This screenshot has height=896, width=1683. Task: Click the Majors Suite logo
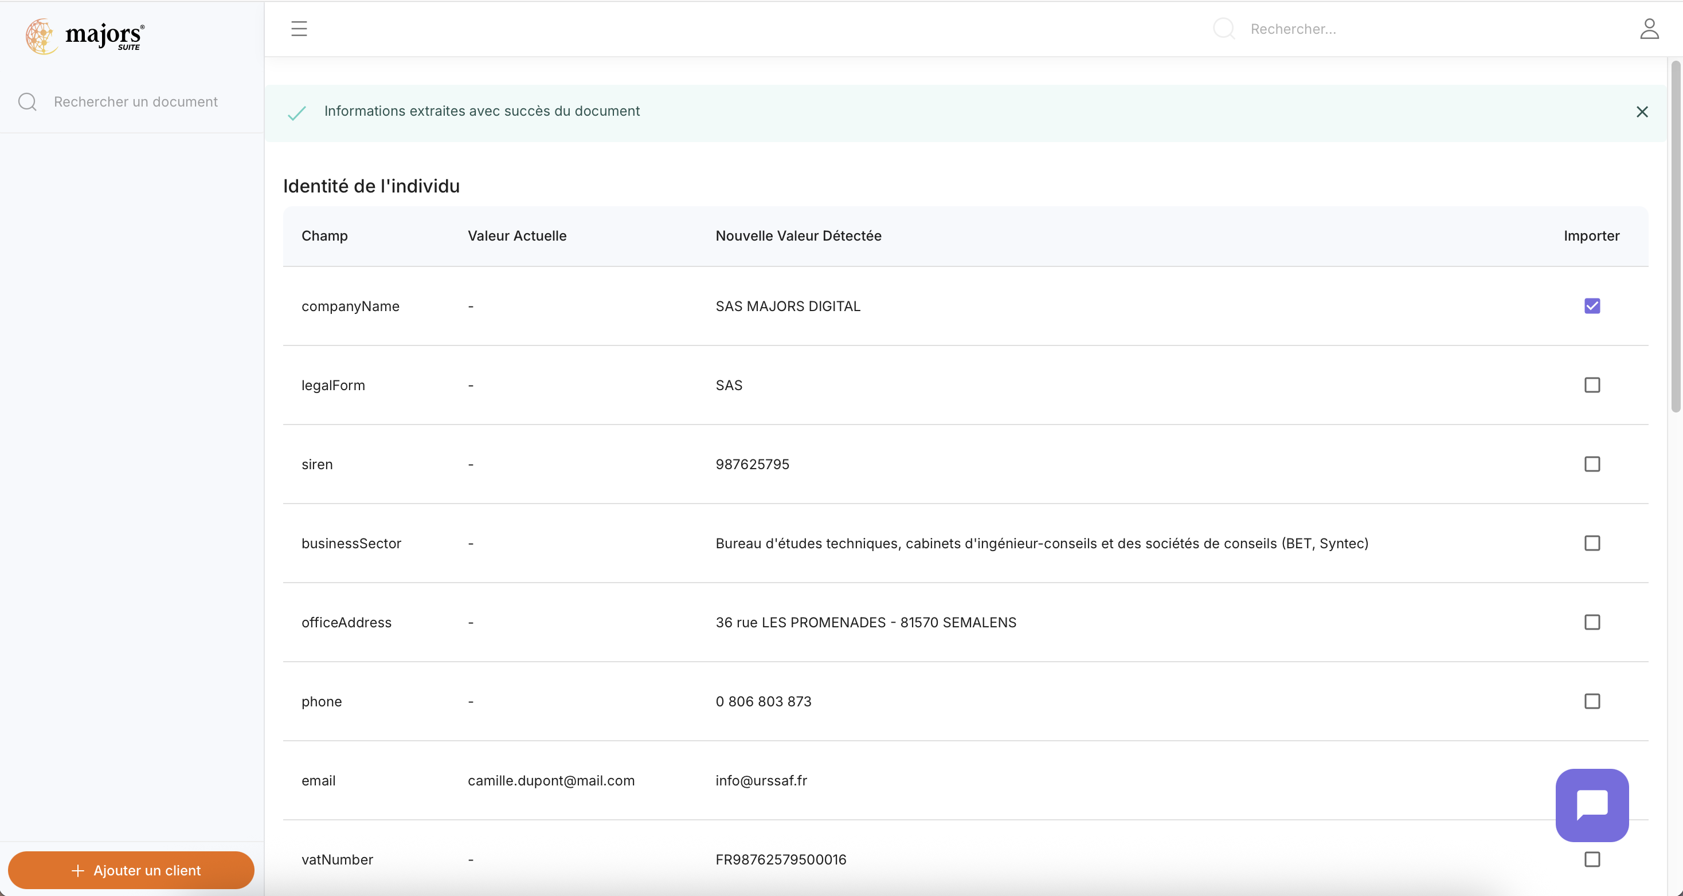pos(85,36)
